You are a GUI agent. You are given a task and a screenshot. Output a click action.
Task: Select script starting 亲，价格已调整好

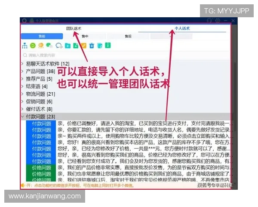coord(144,123)
